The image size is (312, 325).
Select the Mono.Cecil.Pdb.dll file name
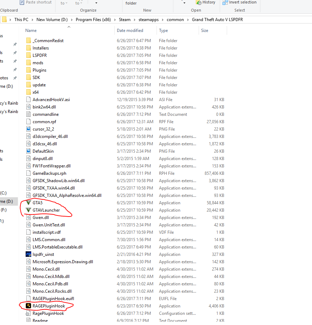tap(51, 284)
